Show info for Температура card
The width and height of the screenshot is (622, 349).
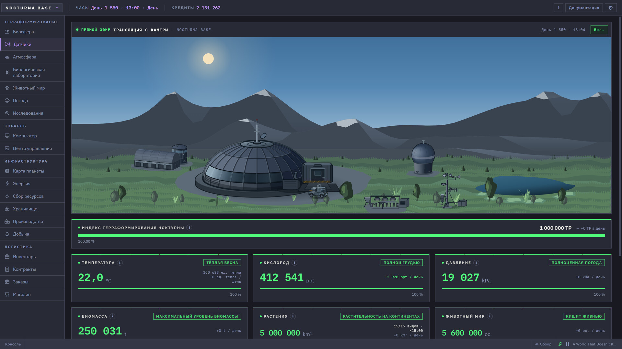pos(120,262)
